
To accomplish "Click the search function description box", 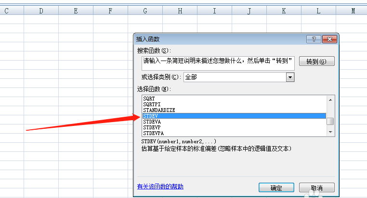I will pyautogui.click(x=218, y=63).
